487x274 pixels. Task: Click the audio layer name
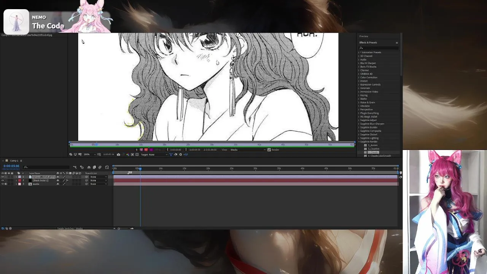point(36,184)
